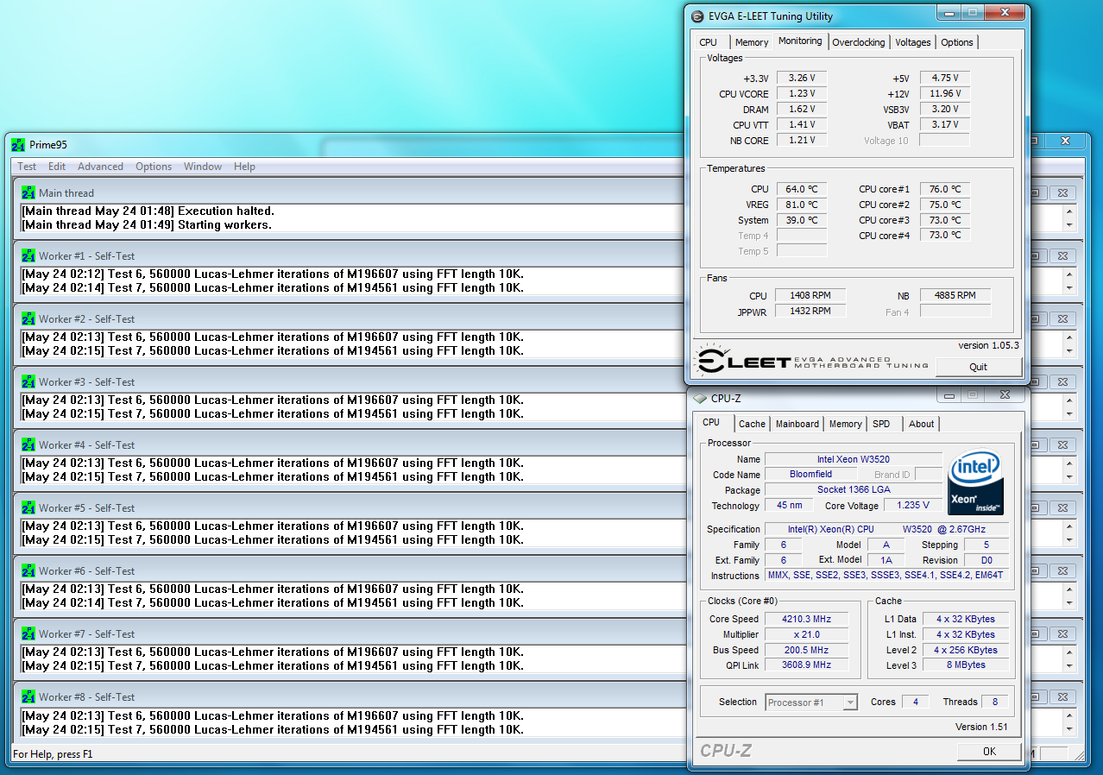Click the Core Voltage value in CPU-Z

tap(914, 506)
